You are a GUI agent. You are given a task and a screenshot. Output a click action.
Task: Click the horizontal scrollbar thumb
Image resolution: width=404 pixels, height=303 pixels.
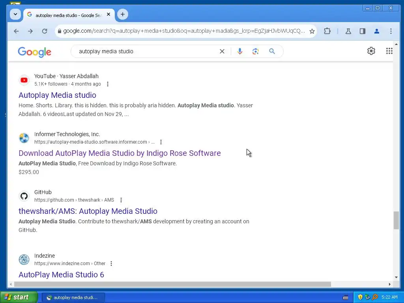pos(172,284)
